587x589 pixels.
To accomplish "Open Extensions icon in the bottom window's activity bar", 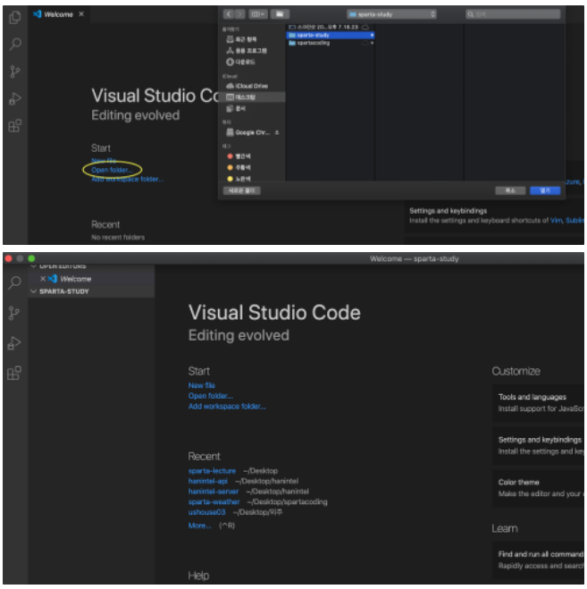I will click(15, 373).
